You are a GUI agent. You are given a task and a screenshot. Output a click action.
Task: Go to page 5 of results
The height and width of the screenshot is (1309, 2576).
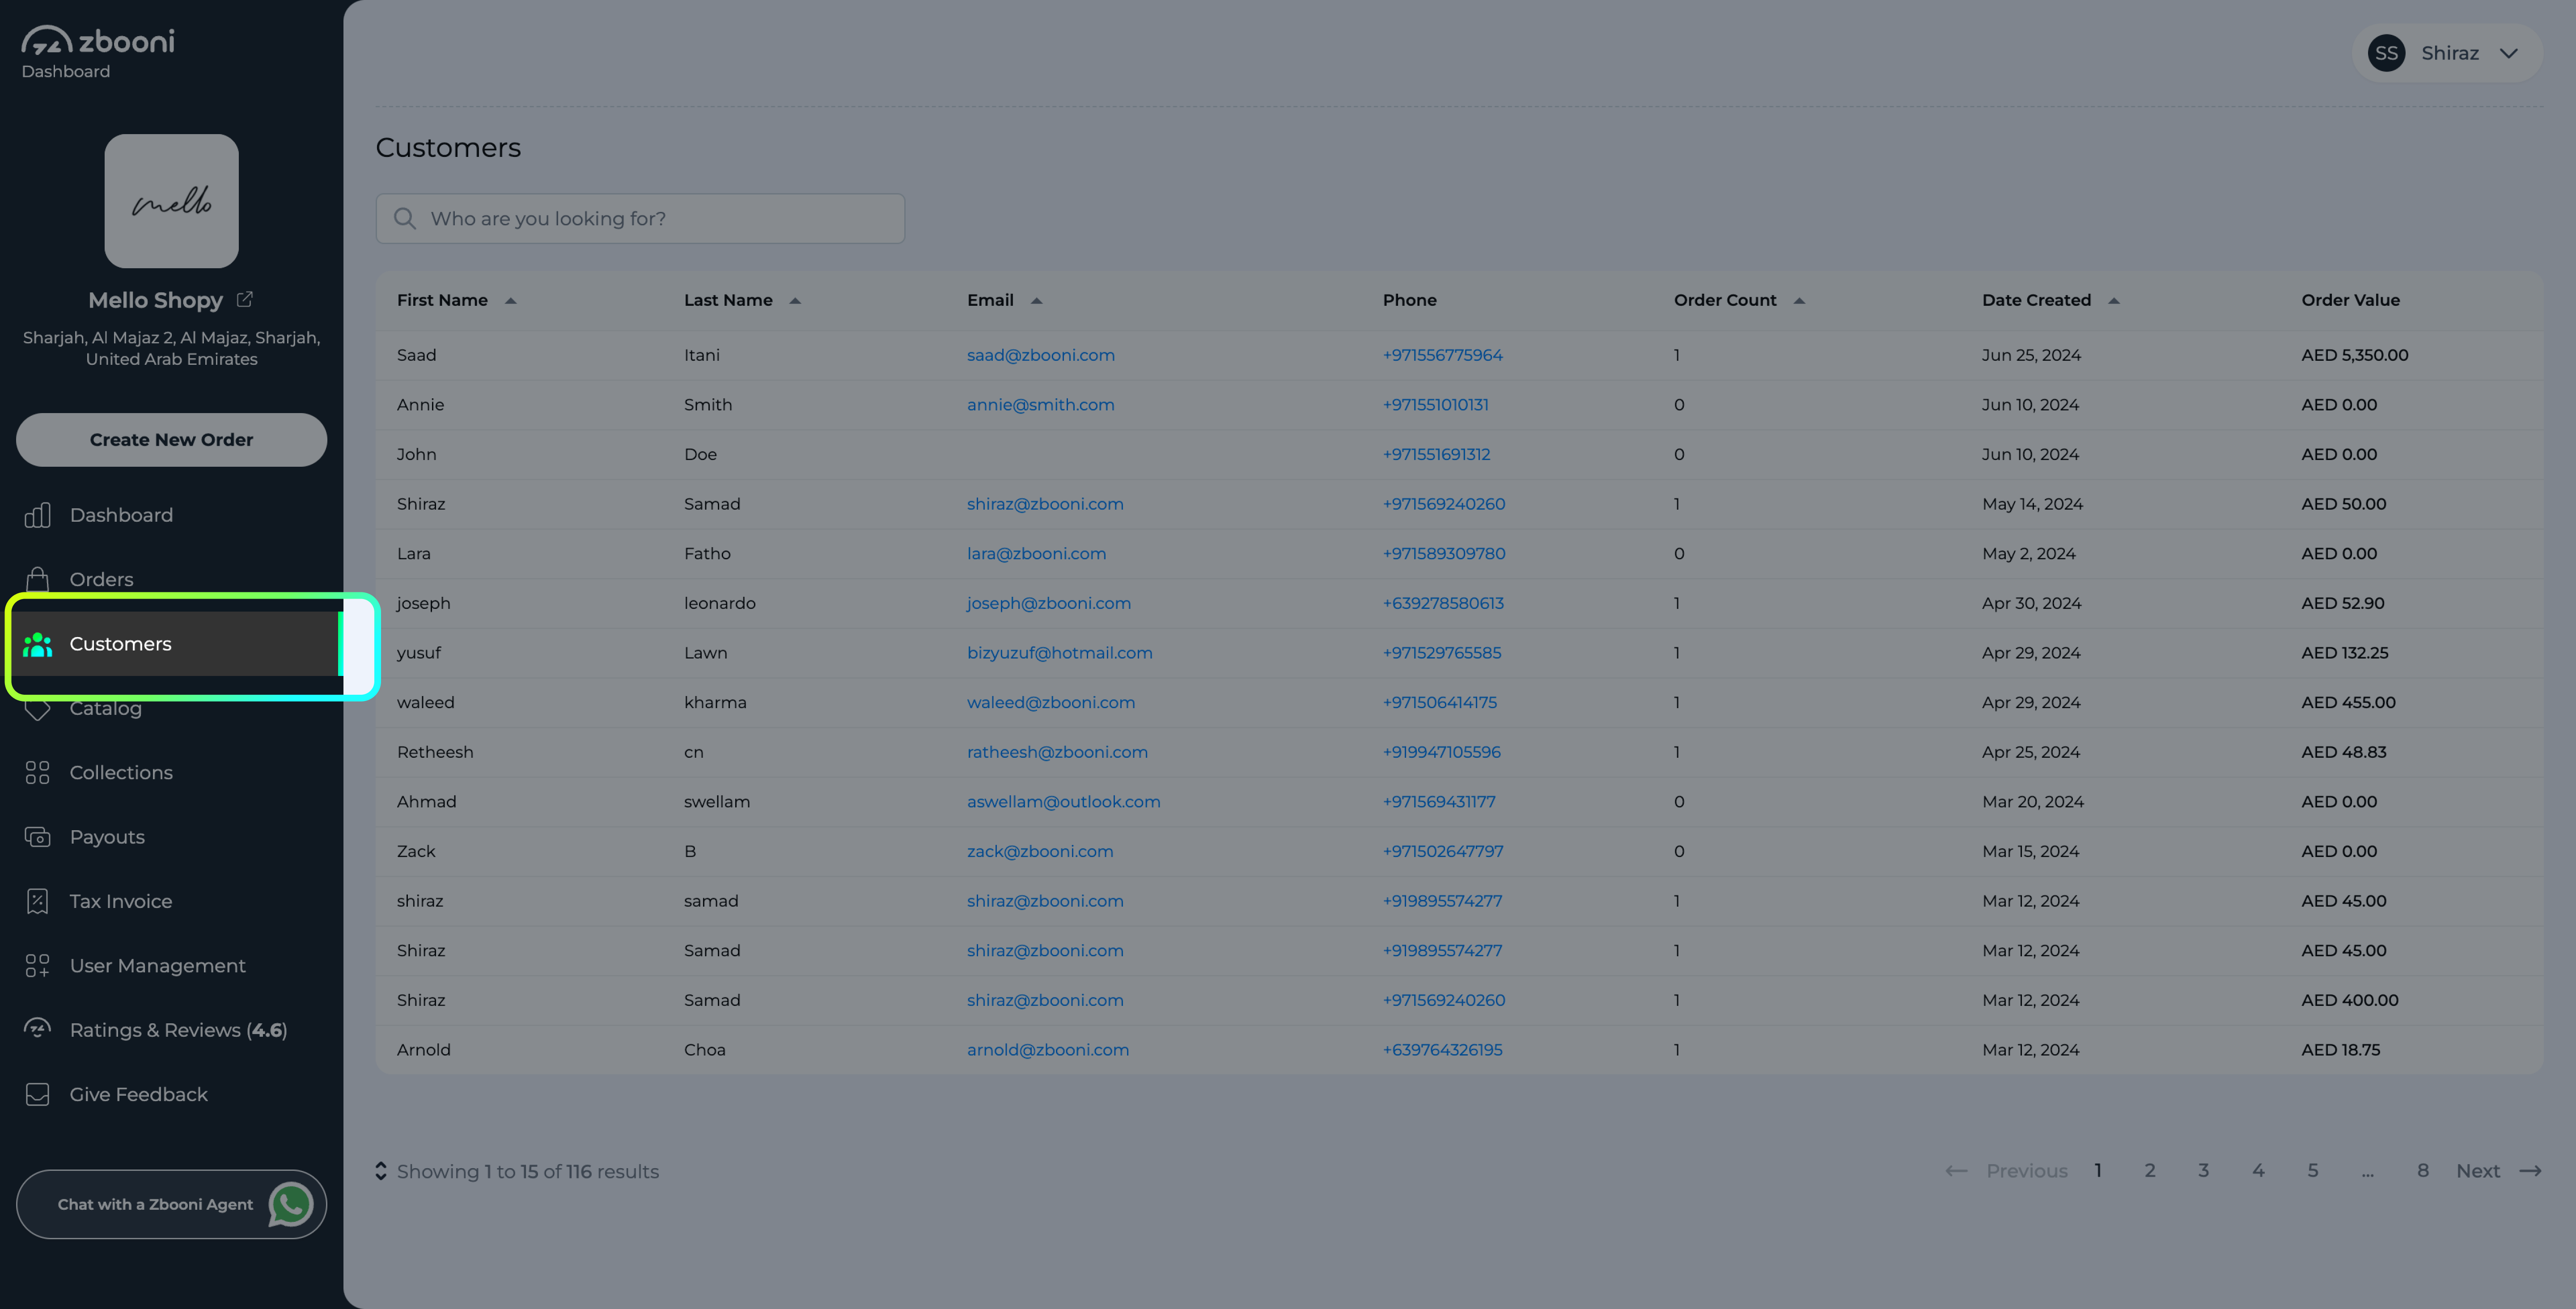coord(2313,1171)
